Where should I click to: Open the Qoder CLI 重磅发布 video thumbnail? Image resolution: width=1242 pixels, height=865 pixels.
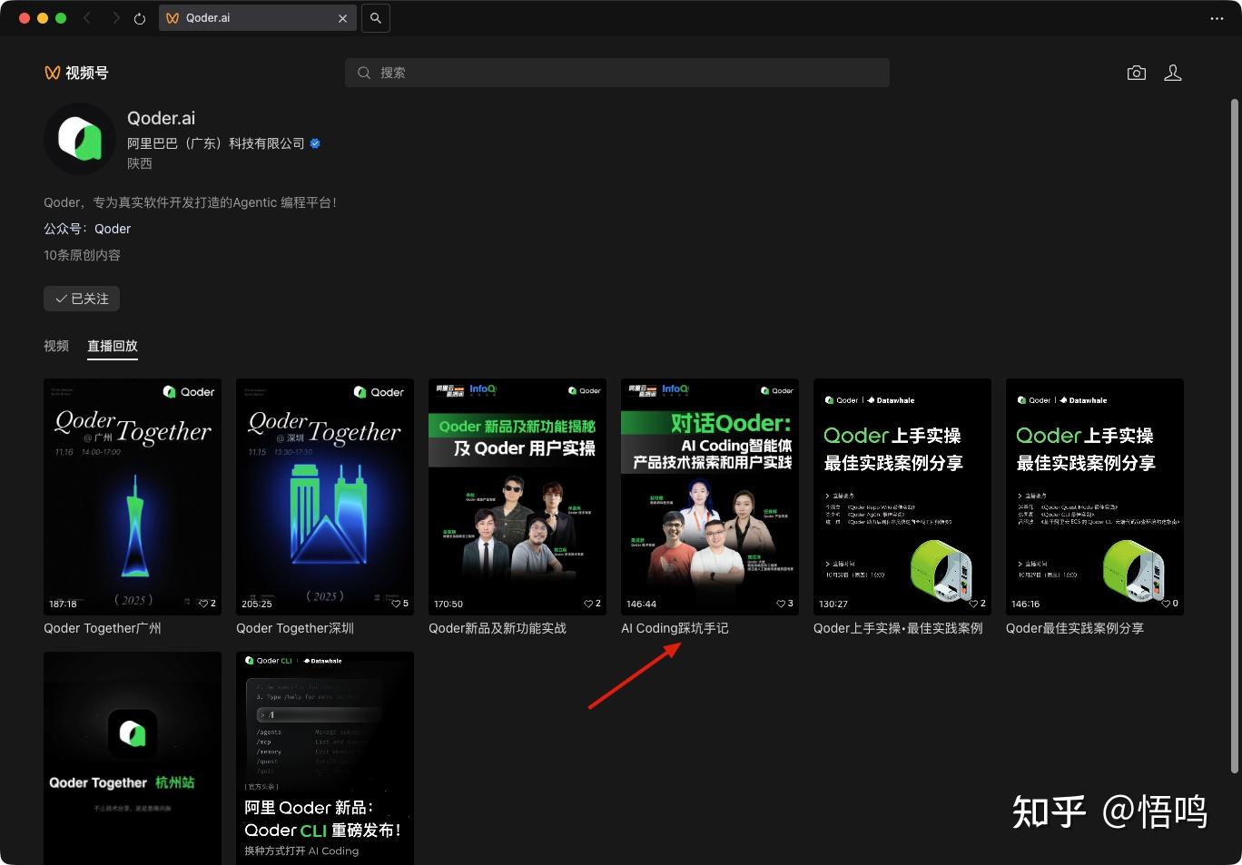point(324,758)
